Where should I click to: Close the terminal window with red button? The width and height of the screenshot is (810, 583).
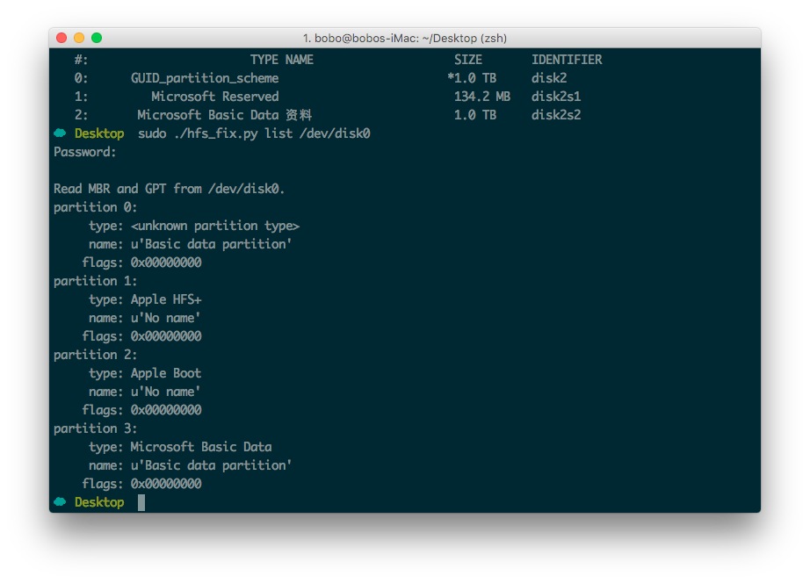pos(61,38)
